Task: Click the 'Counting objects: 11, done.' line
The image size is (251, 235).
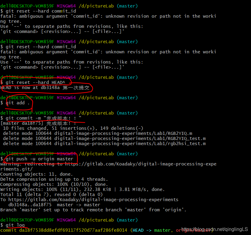Action: point(37,174)
